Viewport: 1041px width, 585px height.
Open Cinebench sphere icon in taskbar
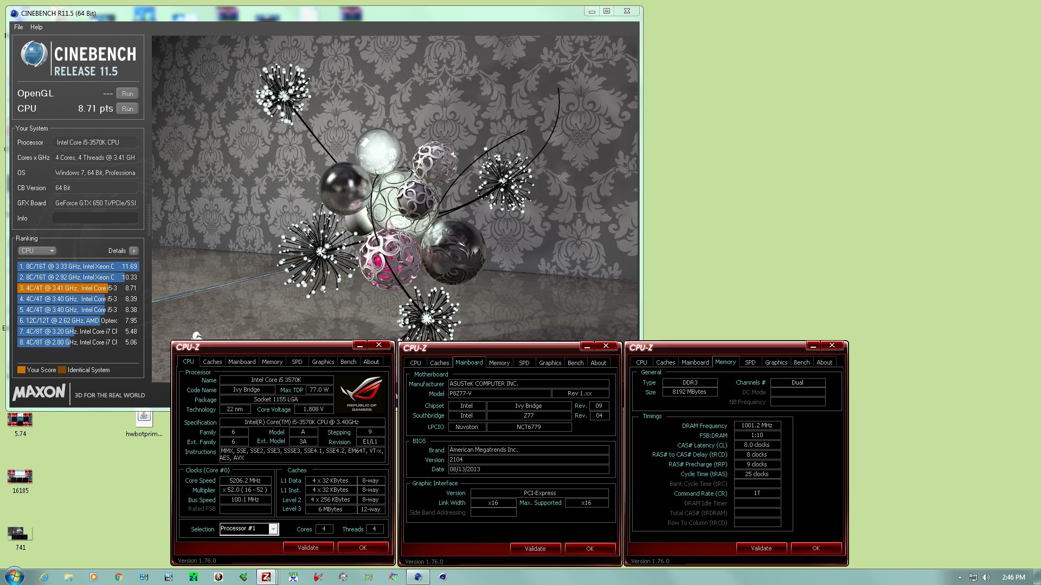443,577
